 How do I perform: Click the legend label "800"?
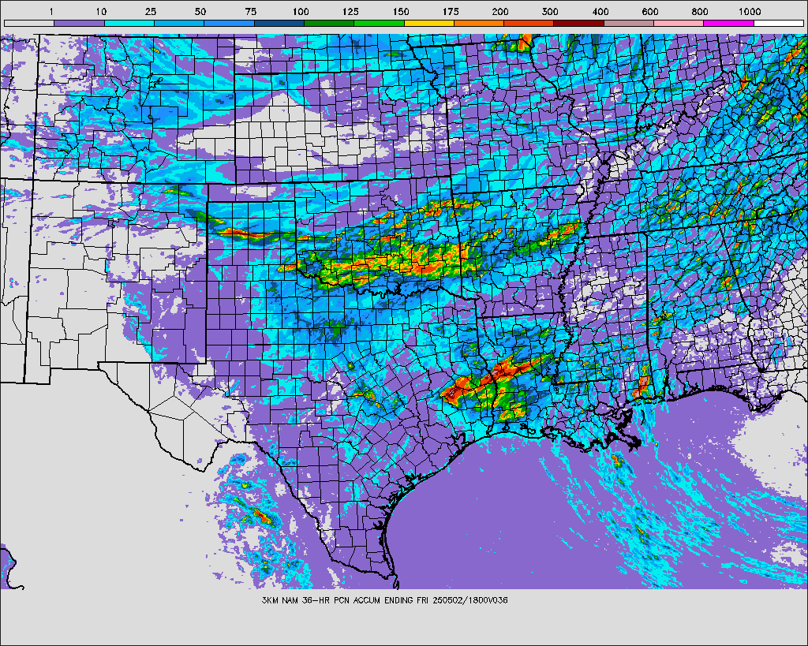click(x=701, y=12)
